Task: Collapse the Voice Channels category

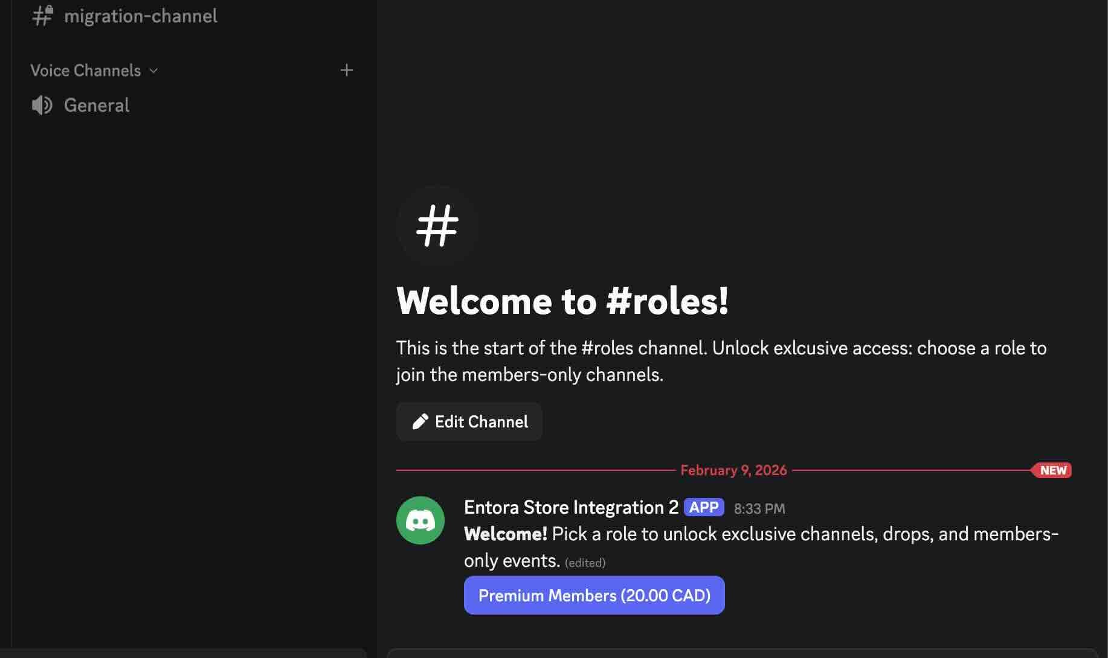Action: coord(153,71)
